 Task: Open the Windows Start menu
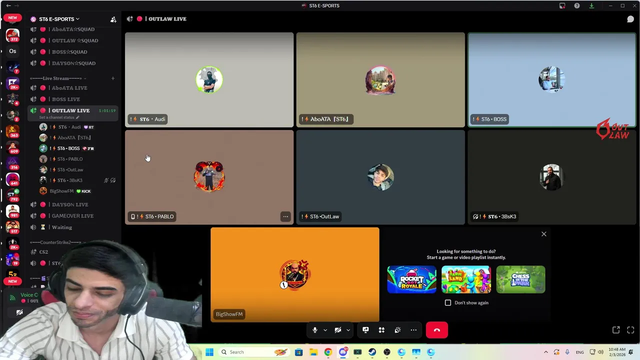click(209, 352)
